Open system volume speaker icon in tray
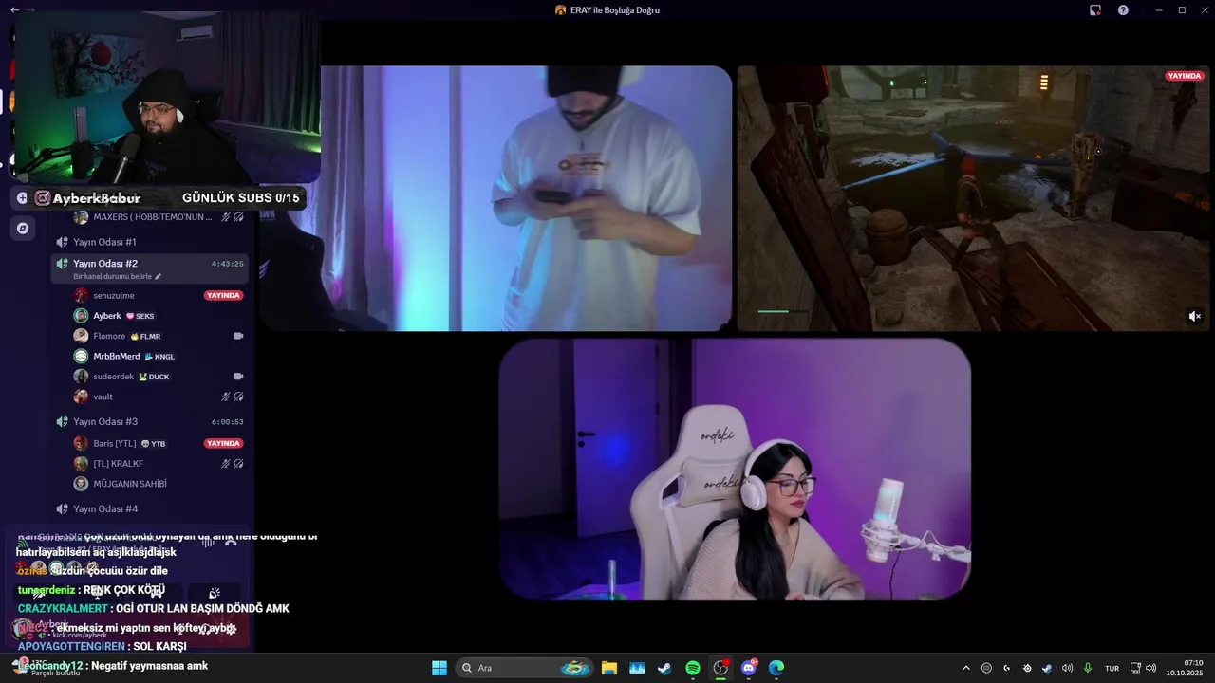The height and width of the screenshot is (683, 1215). coord(1150,668)
